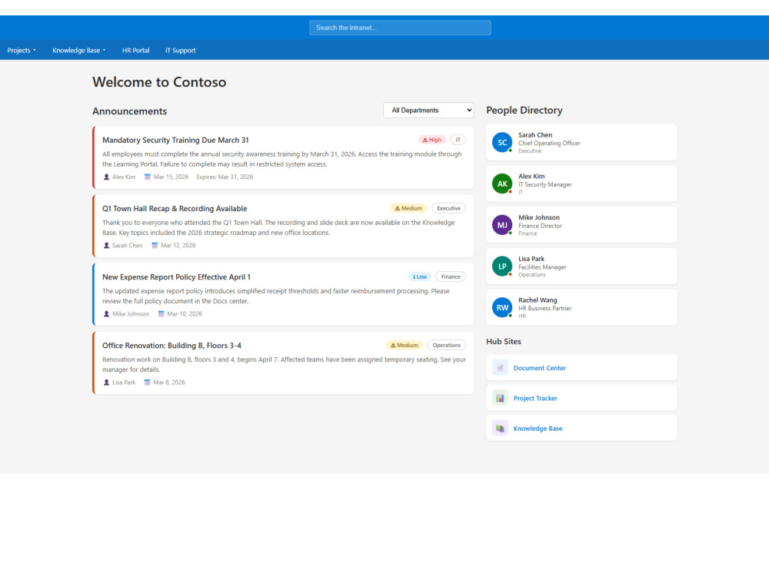Click Rachel Wang's name in People Directory
The width and height of the screenshot is (769, 576).
pyautogui.click(x=538, y=300)
